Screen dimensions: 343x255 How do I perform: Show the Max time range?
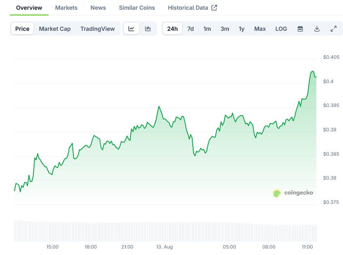pyautogui.click(x=260, y=29)
